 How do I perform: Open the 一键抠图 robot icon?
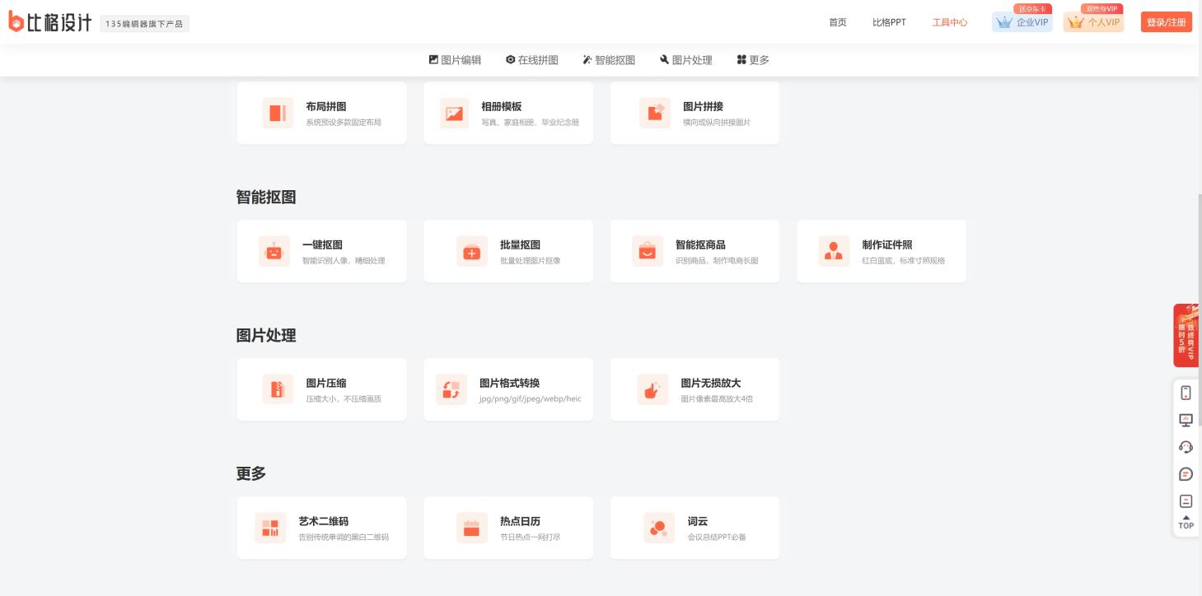(x=274, y=251)
